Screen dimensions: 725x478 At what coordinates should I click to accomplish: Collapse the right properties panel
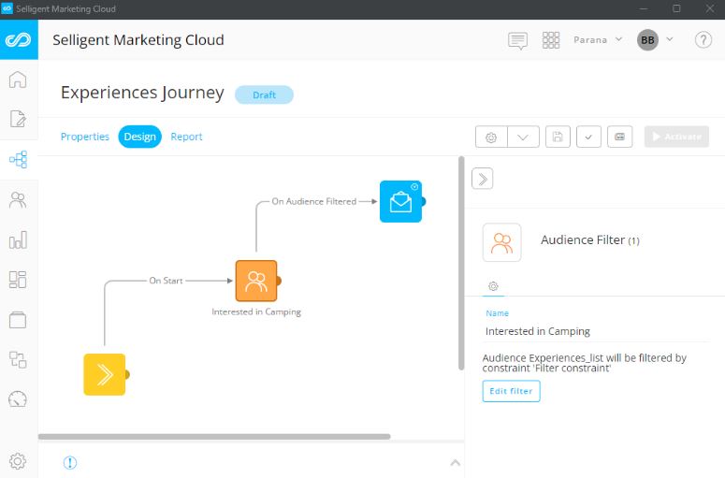coord(483,179)
